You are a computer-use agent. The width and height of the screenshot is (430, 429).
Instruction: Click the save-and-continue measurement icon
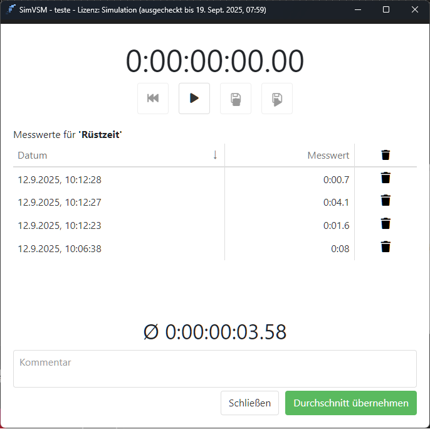coord(277,98)
